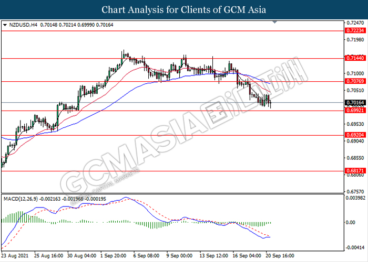Screen dimensions: 368x262
Task: Click the 9 Sep 00:00 time label
Action: (x=180, y=256)
